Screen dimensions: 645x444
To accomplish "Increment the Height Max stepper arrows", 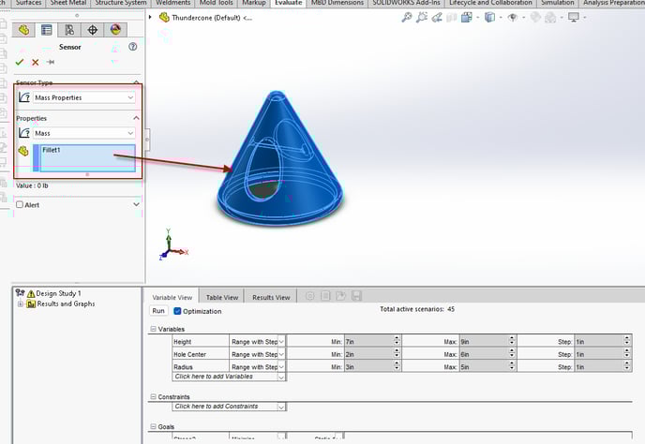I will click(512, 339).
